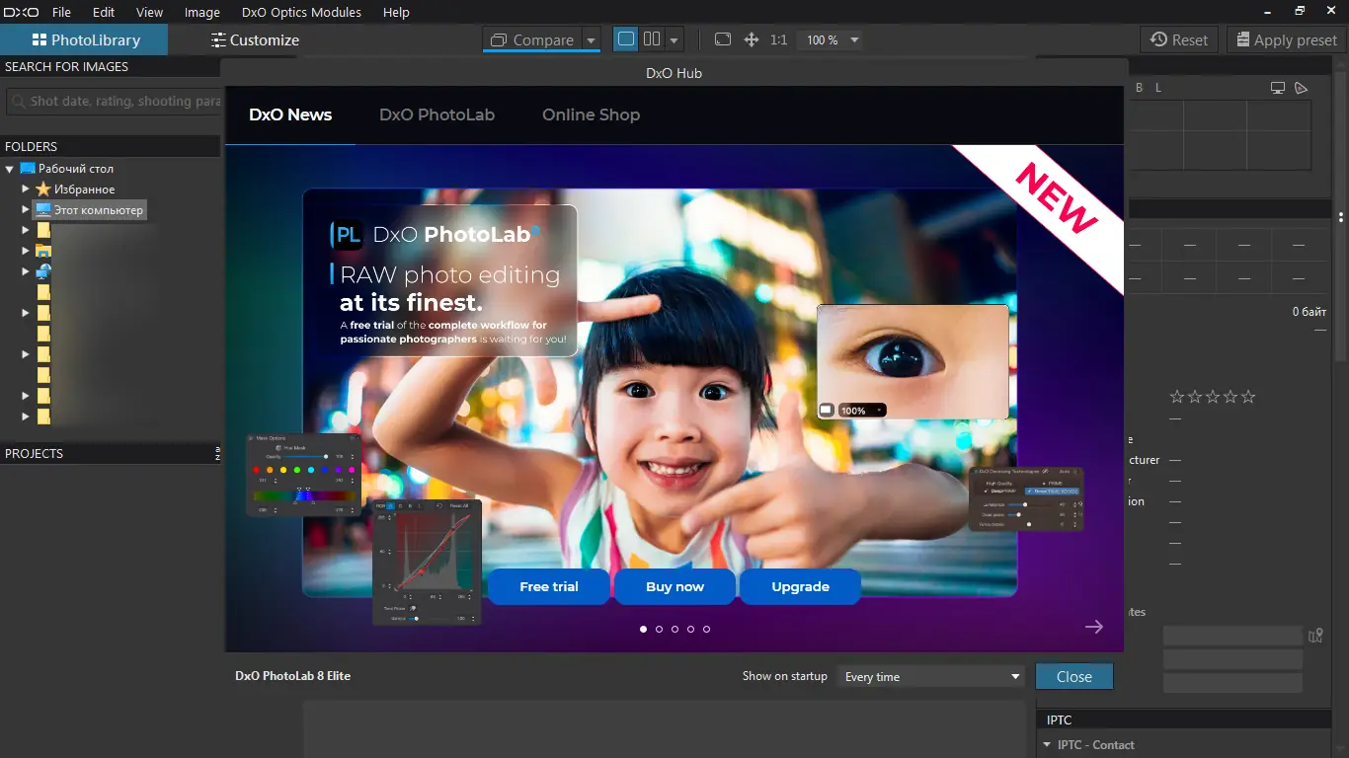Activate the move/pan tool icon
1349x758 pixels.
tap(751, 39)
